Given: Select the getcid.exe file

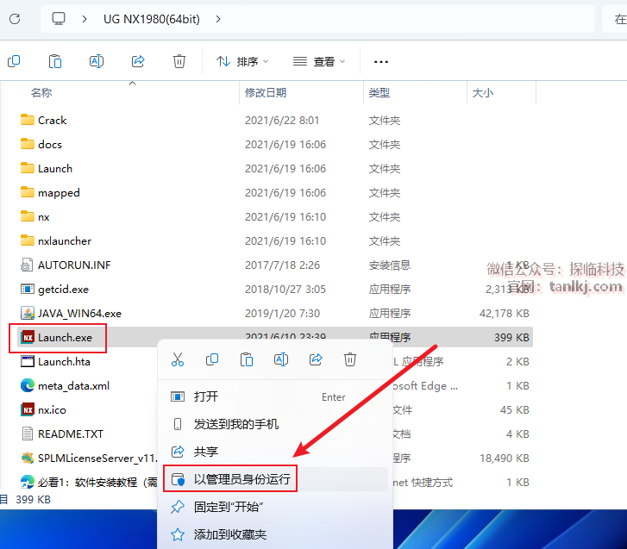Looking at the screenshot, I should tap(63, 290).
